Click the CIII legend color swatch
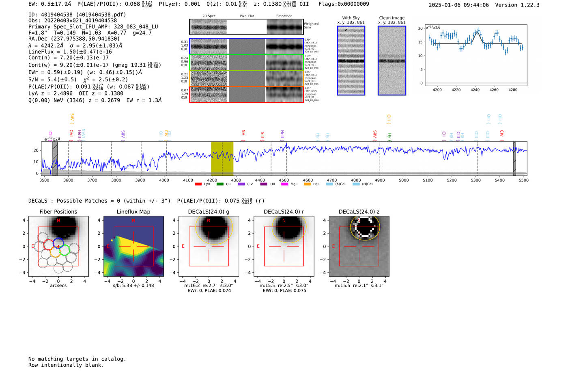 click(x=264, y=184)
